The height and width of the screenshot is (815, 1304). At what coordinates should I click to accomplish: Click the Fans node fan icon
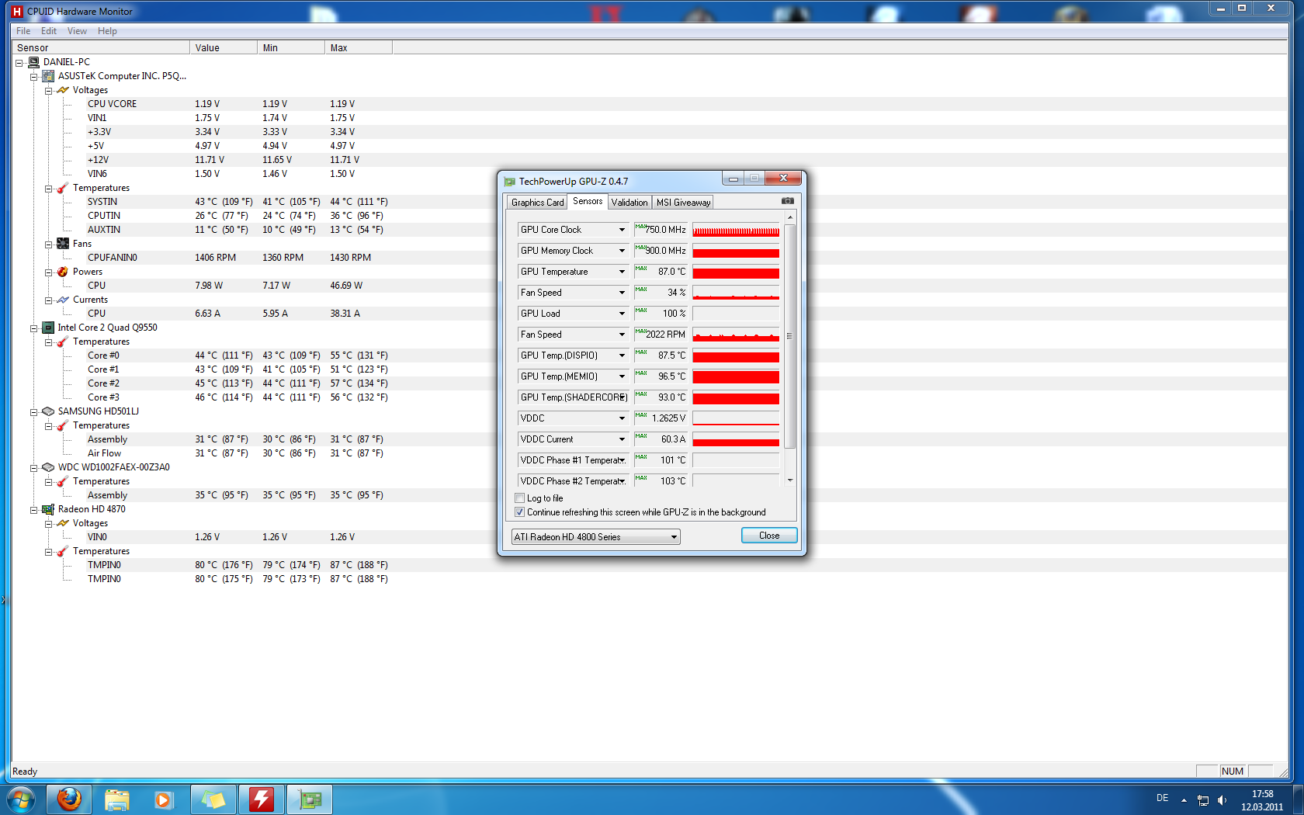tap(63, 244)
